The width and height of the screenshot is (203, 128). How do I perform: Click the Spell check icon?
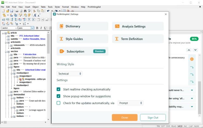coord(29,11)
